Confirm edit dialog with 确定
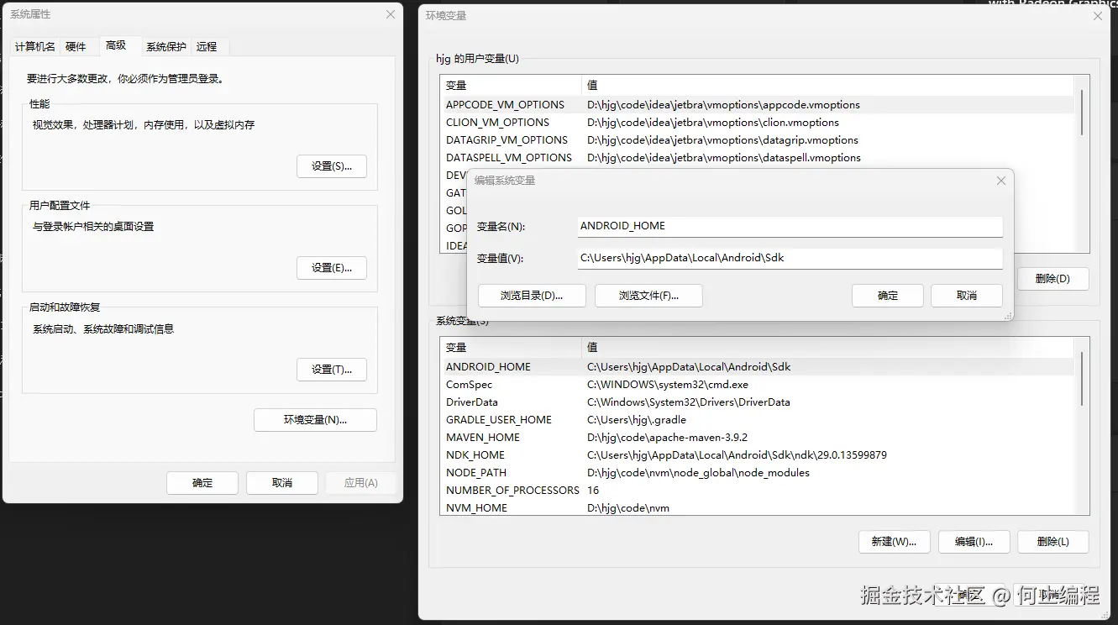Screen dimensions: 1118x625 [888, 296]
